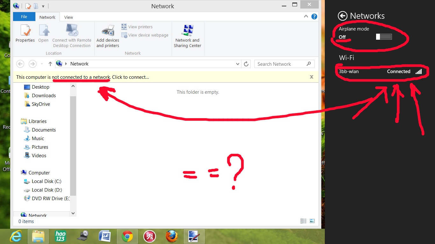Click File Explorer taskbar icon

(x=38, y=236)
